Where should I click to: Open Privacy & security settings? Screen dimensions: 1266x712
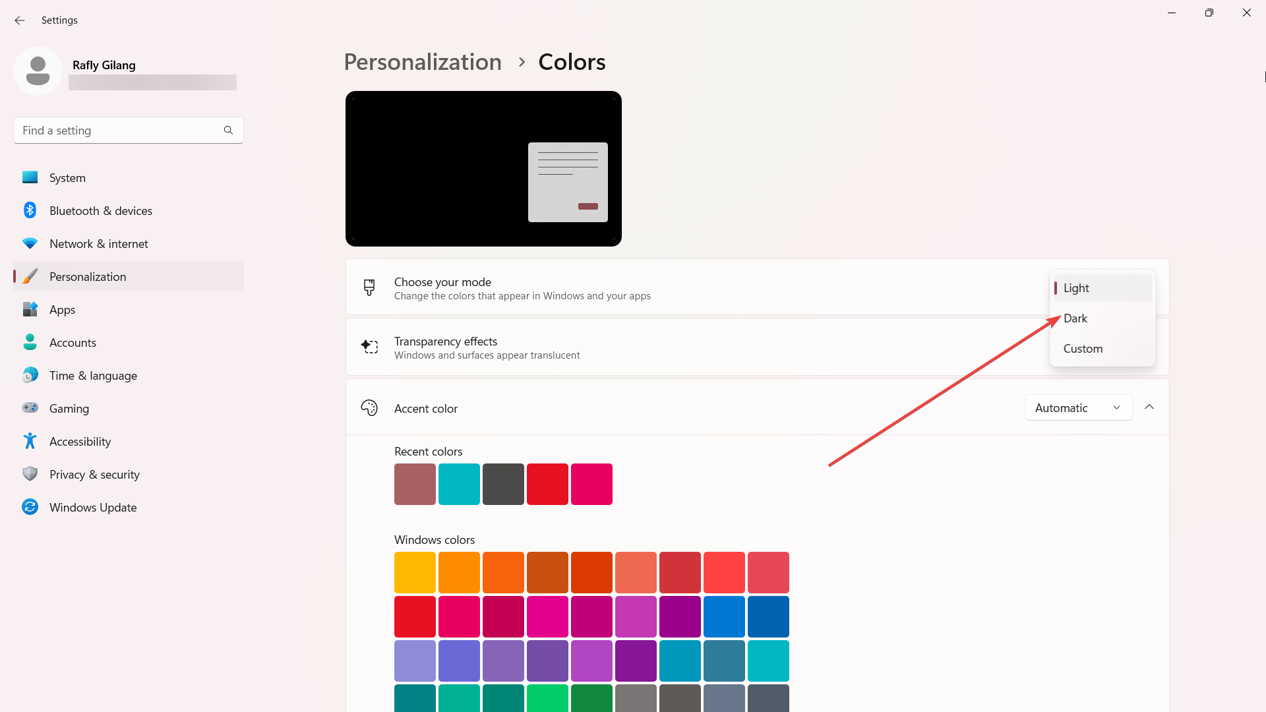coord(129,474)
